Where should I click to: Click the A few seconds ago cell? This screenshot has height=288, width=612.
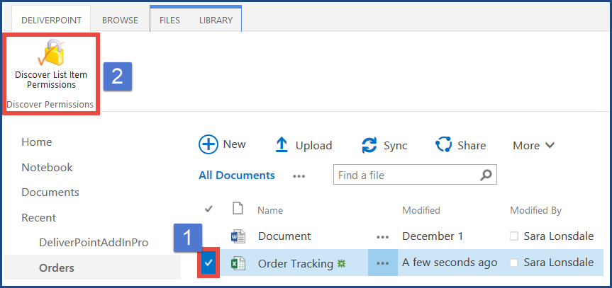click(450, 263)
